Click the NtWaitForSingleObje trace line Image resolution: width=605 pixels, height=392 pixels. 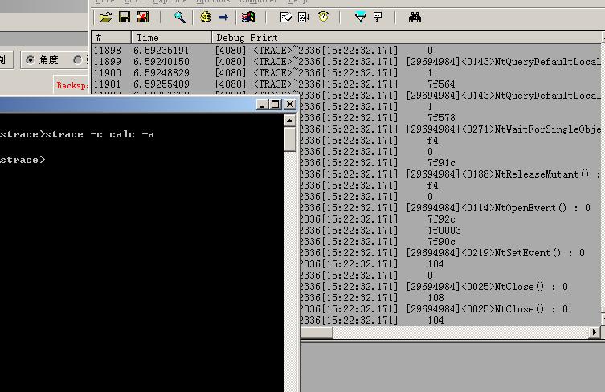coord(504,129)
